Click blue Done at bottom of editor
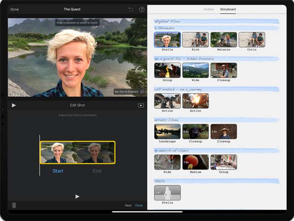The image size is (294, 221). (139, 205)
